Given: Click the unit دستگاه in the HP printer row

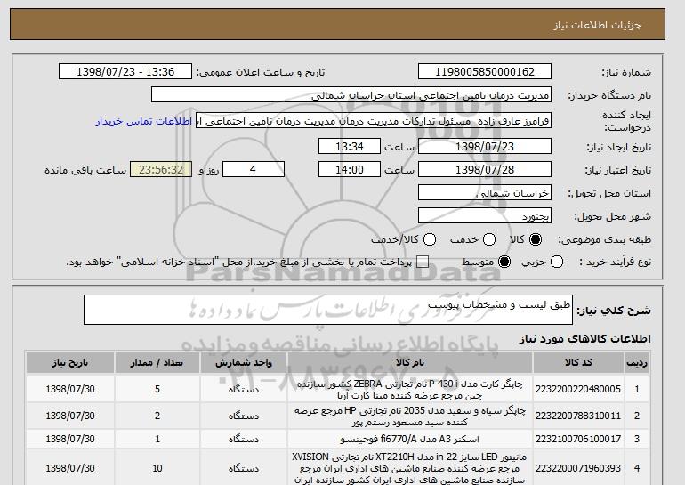Looking at the screenshot, I should pos(244,416).
